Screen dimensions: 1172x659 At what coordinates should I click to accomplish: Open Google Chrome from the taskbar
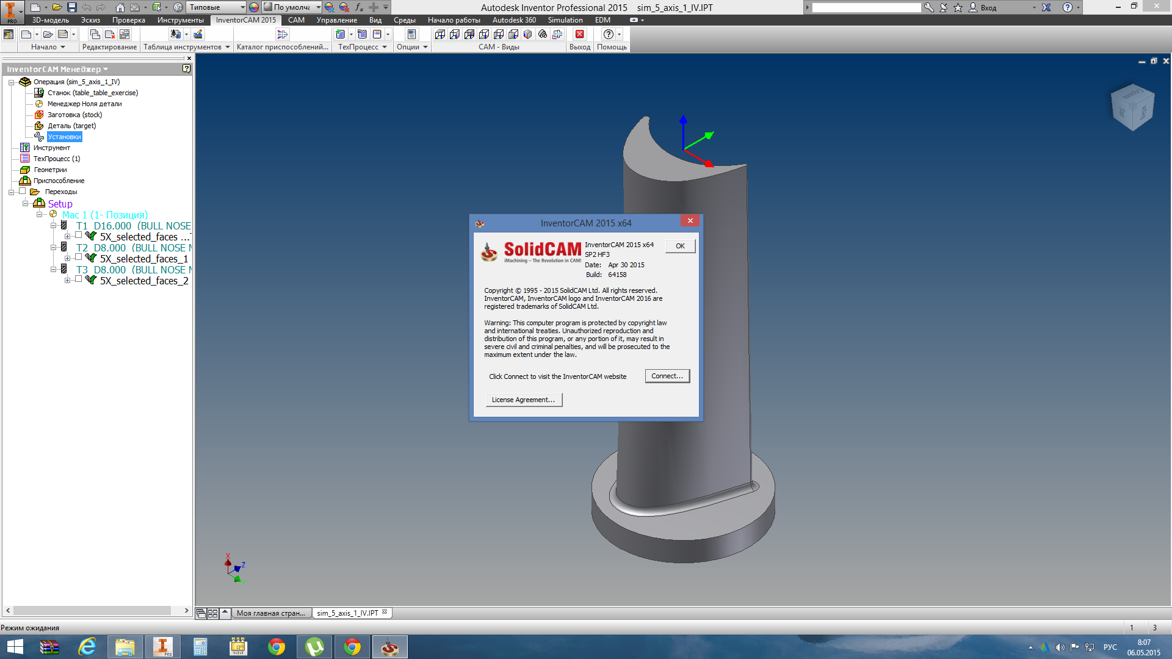click(x=277, y=647)
